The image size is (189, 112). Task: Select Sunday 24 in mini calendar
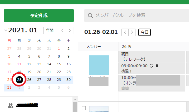tap(9, 80)
